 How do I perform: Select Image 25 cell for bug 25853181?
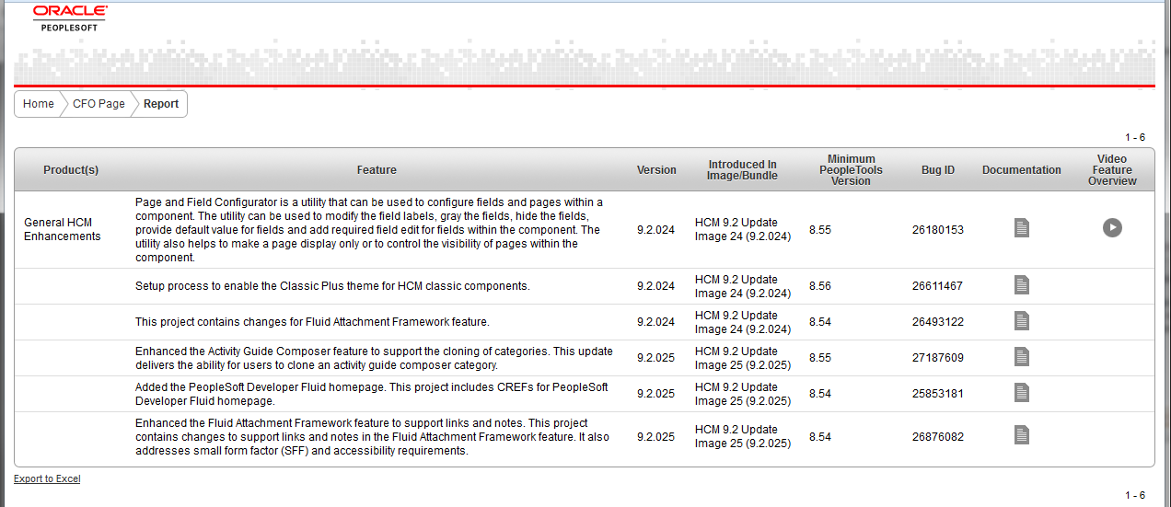pos(743,394)
